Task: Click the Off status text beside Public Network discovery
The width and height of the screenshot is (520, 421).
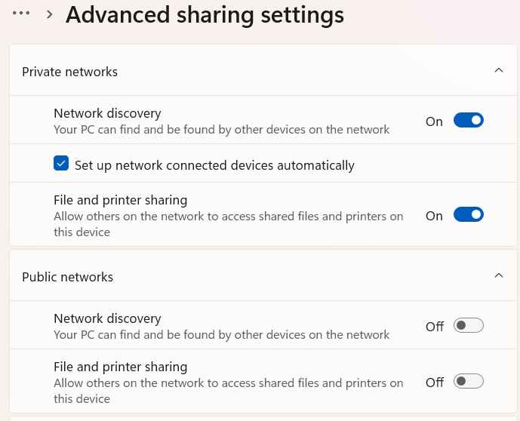Action: coord(435,327)
